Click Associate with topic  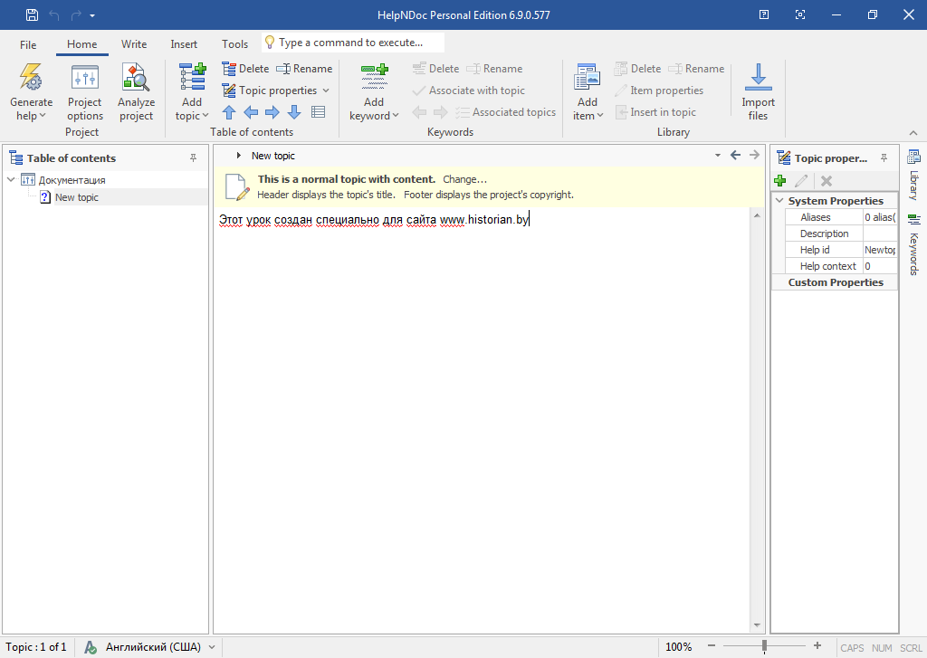click(468, 91)
